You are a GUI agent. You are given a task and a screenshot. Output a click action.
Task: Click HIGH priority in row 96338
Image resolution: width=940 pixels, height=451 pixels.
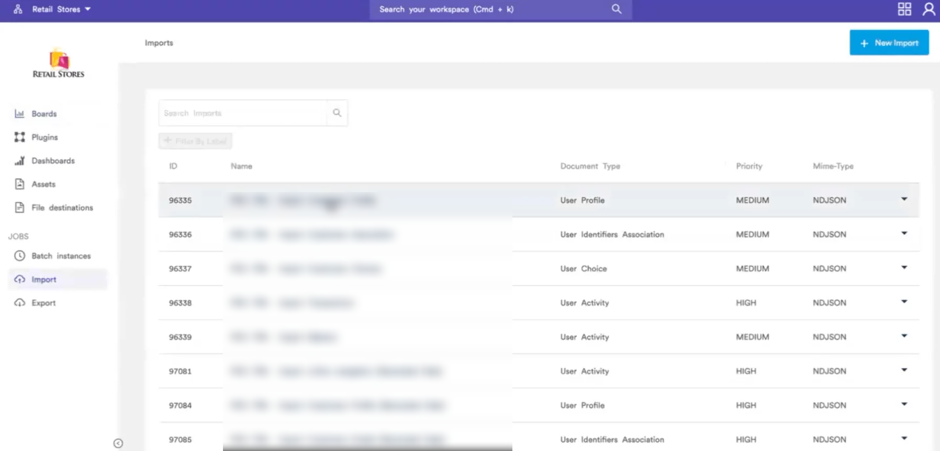[x=746, y=303]
